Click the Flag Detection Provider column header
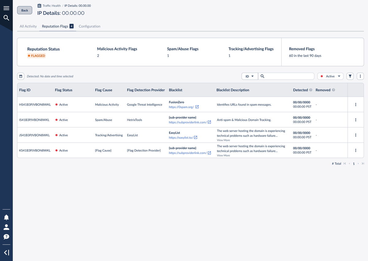The image size is (368, 261). click(x=146, y=90)
